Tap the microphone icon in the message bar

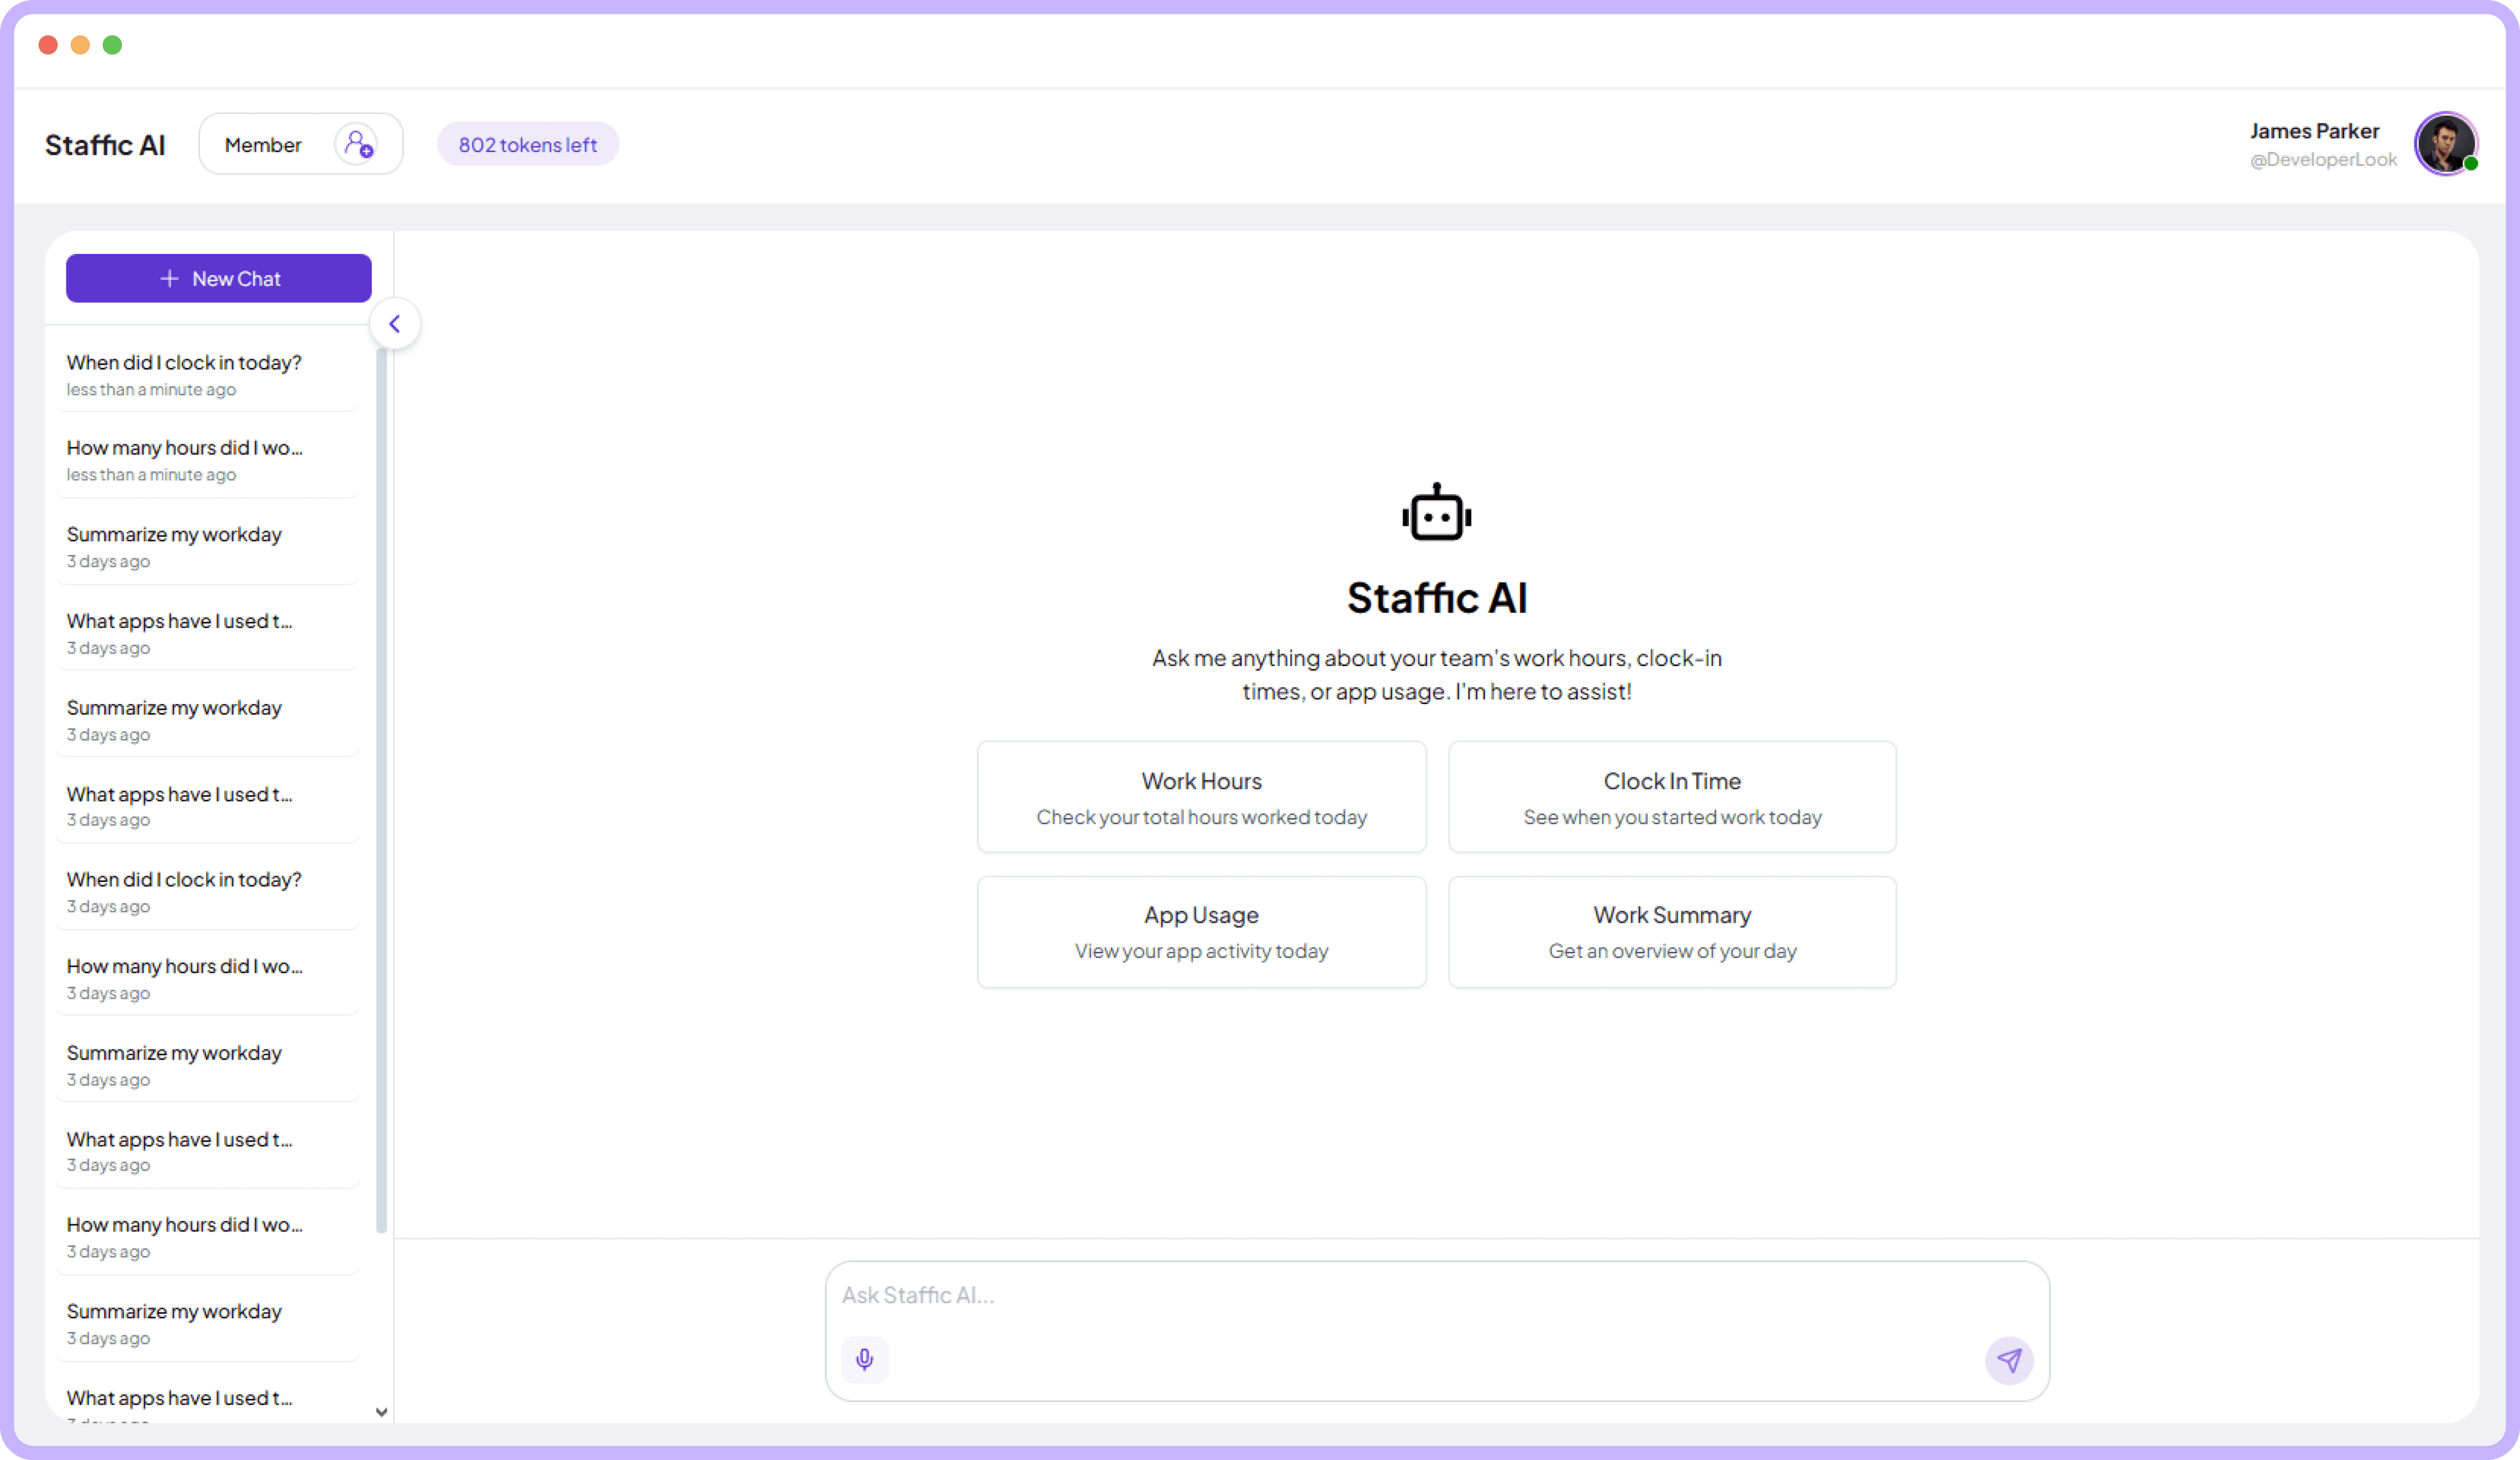[864, 1360]
